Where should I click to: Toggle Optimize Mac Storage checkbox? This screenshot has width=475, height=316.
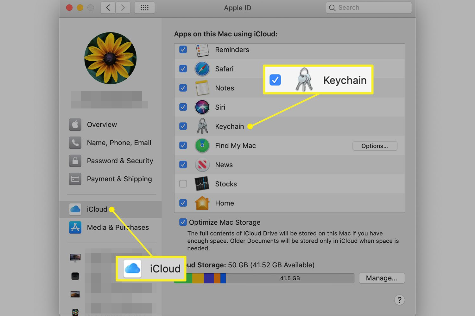[183, 222]
